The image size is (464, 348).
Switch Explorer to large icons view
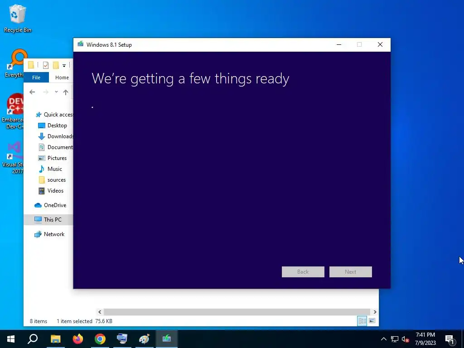tap(372, 321)
